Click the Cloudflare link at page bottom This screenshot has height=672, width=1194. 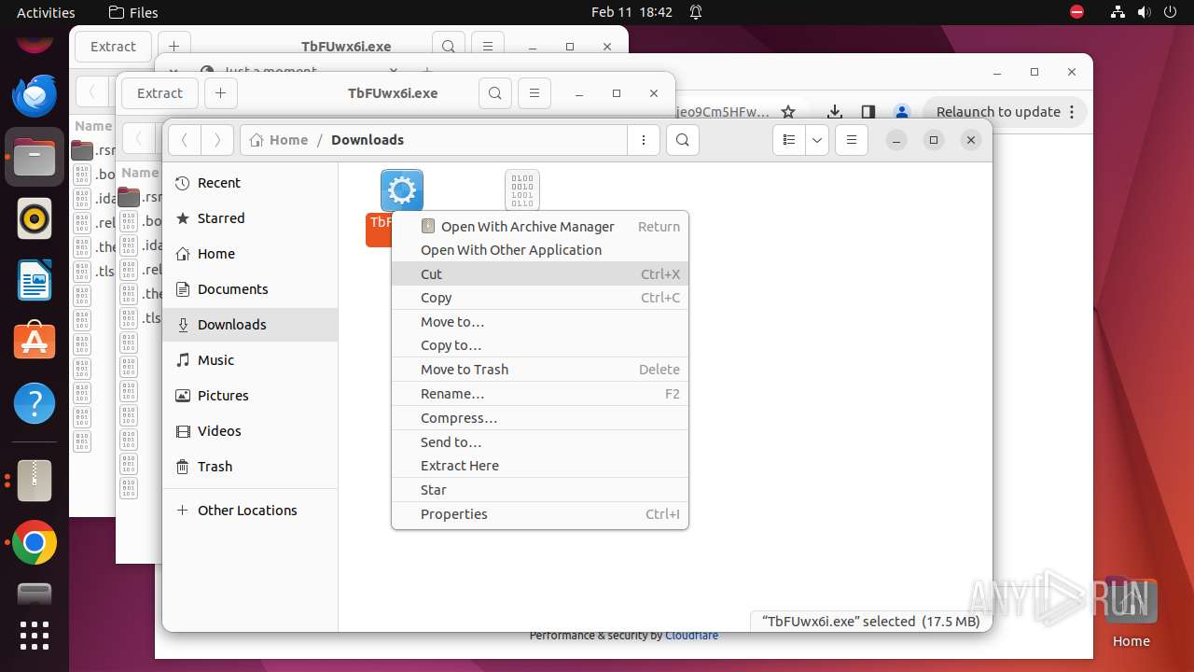point(691,636)
